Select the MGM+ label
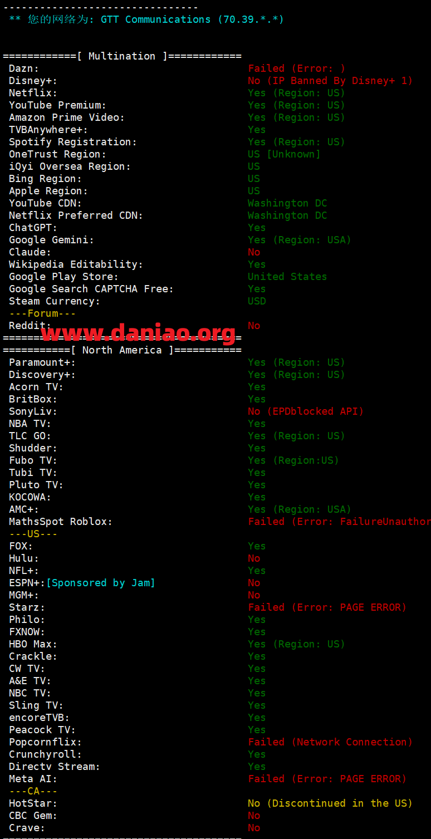Screen dimensions: 431x839 click(24, 595)
